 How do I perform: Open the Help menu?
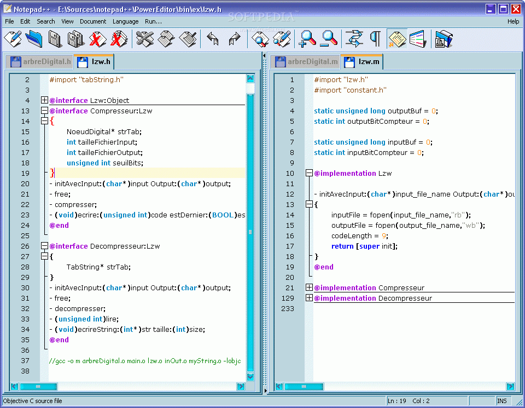(513, 21)
